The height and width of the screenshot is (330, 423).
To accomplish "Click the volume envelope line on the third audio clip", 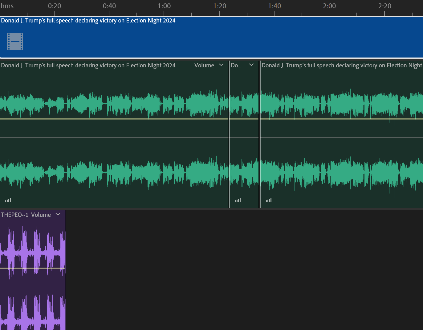I will 342,119.
